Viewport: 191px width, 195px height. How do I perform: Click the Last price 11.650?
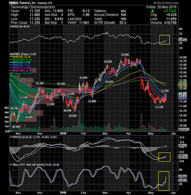(172, 19)
